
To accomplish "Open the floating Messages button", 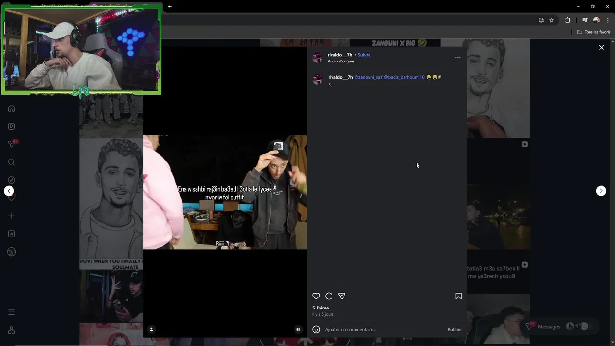I will [560, 326].
